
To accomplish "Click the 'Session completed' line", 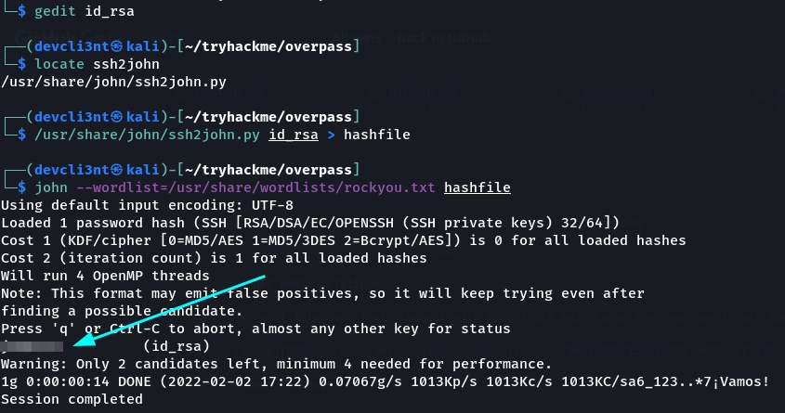I will coord(72,400).
